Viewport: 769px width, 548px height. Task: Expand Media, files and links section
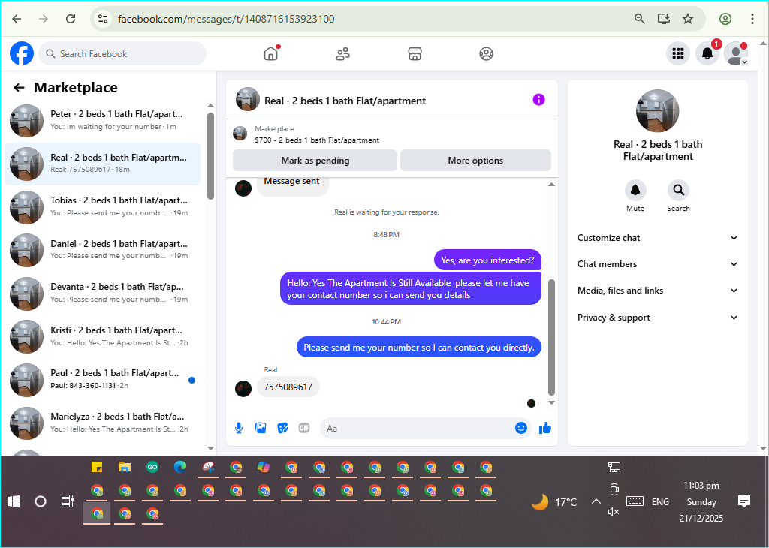[x=658, y=291]
